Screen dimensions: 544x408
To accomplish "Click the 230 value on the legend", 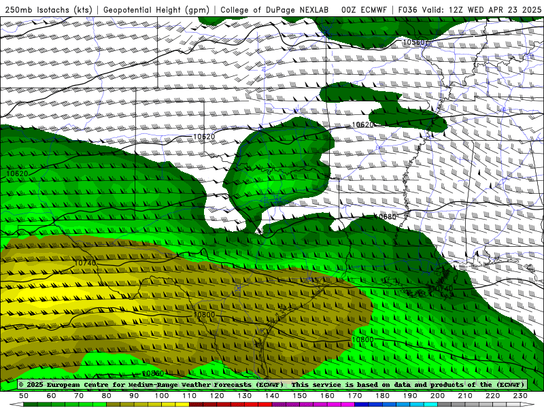I will click(x=520, y=396).
